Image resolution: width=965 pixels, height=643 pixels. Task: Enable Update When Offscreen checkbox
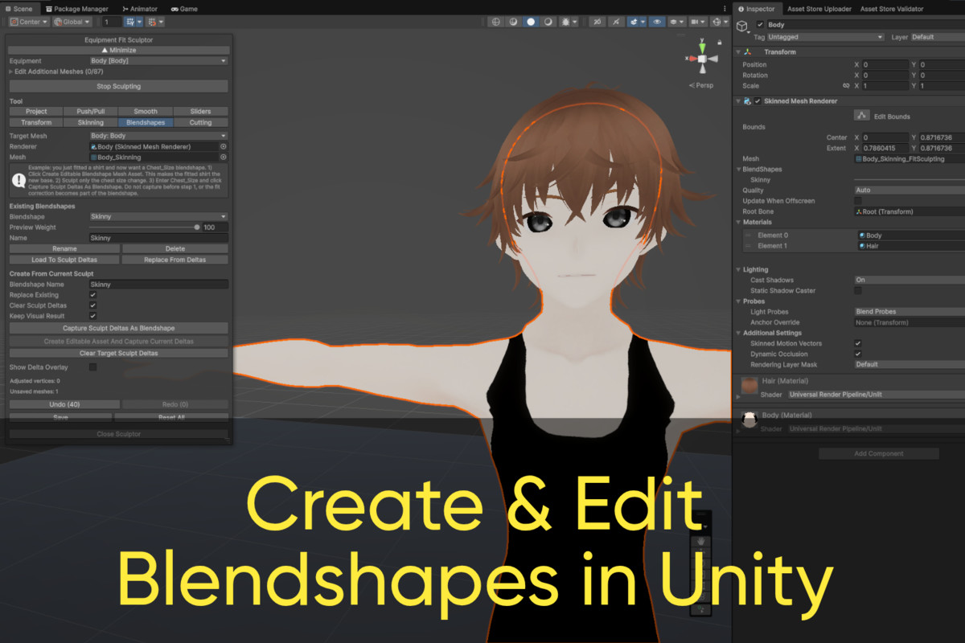(858, 201)
